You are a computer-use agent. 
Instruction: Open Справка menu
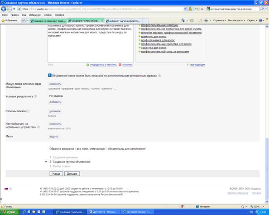coord(59,15)
